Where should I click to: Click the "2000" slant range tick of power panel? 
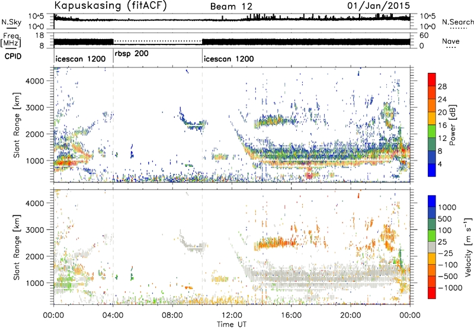(x=34, y=134)
